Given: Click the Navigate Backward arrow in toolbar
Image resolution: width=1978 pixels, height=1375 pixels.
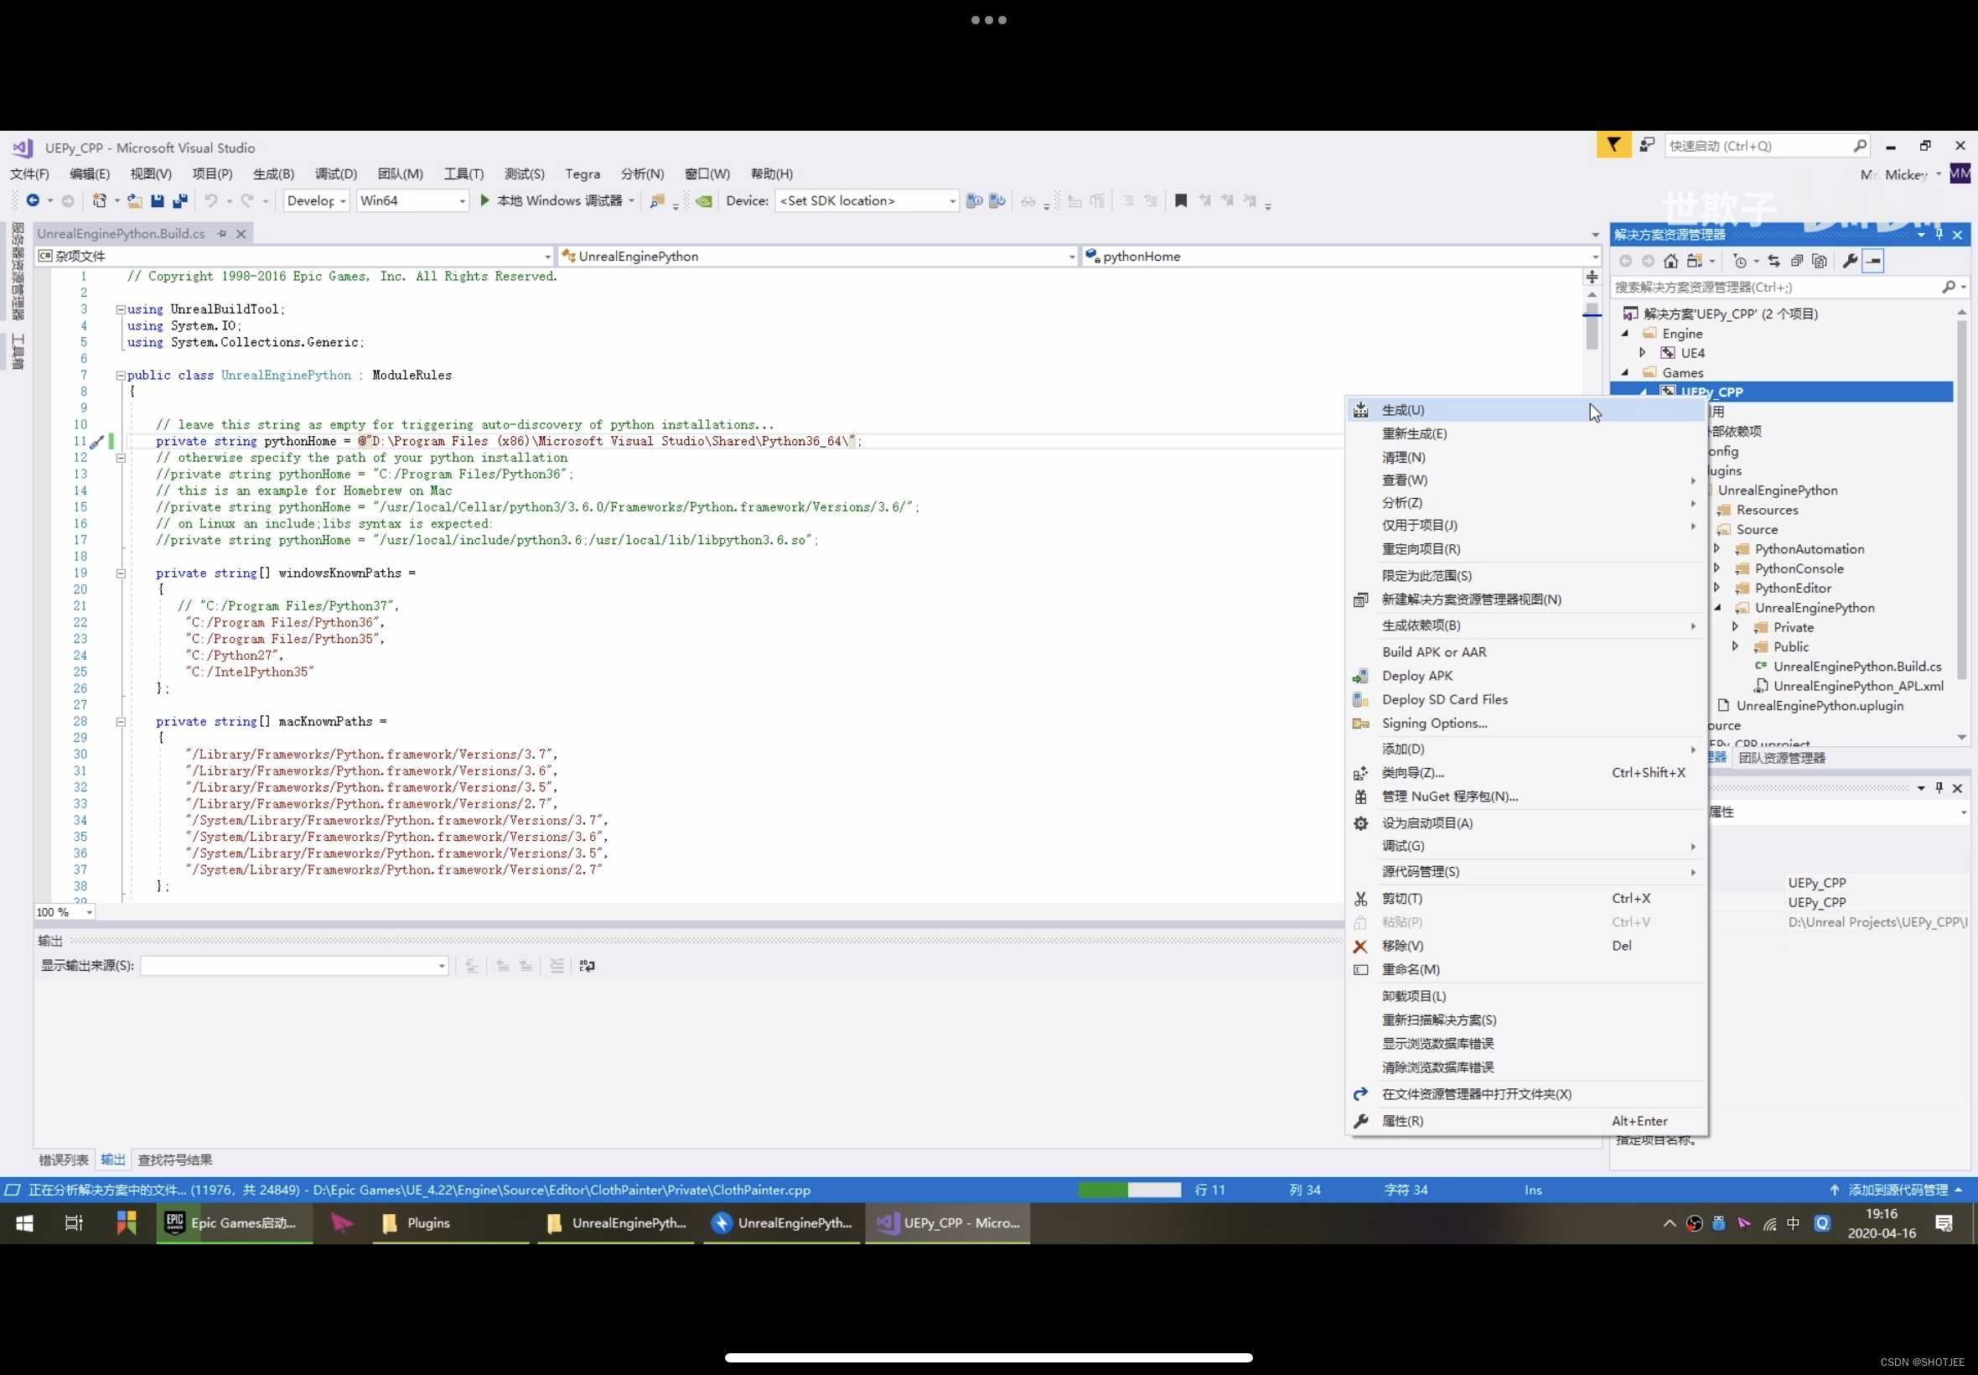Looking at the screenshot, I should [33, 200].
